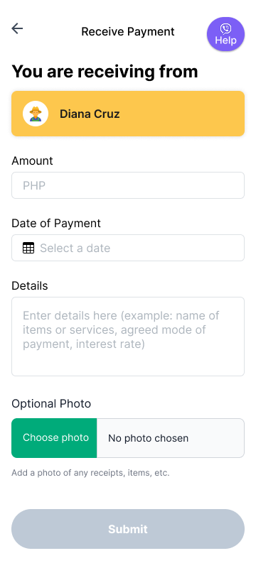The height and width of the screenshot is (568, 256).
Task: Select the Diana Cruz payer card
Action: point(128,114)
